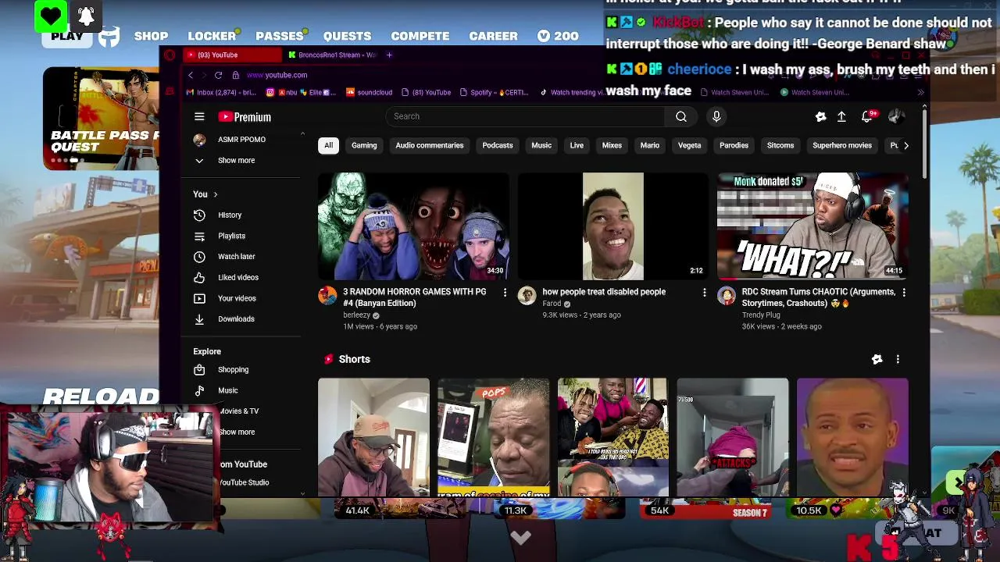Start voice search with the microphone icon

point(716,116)
